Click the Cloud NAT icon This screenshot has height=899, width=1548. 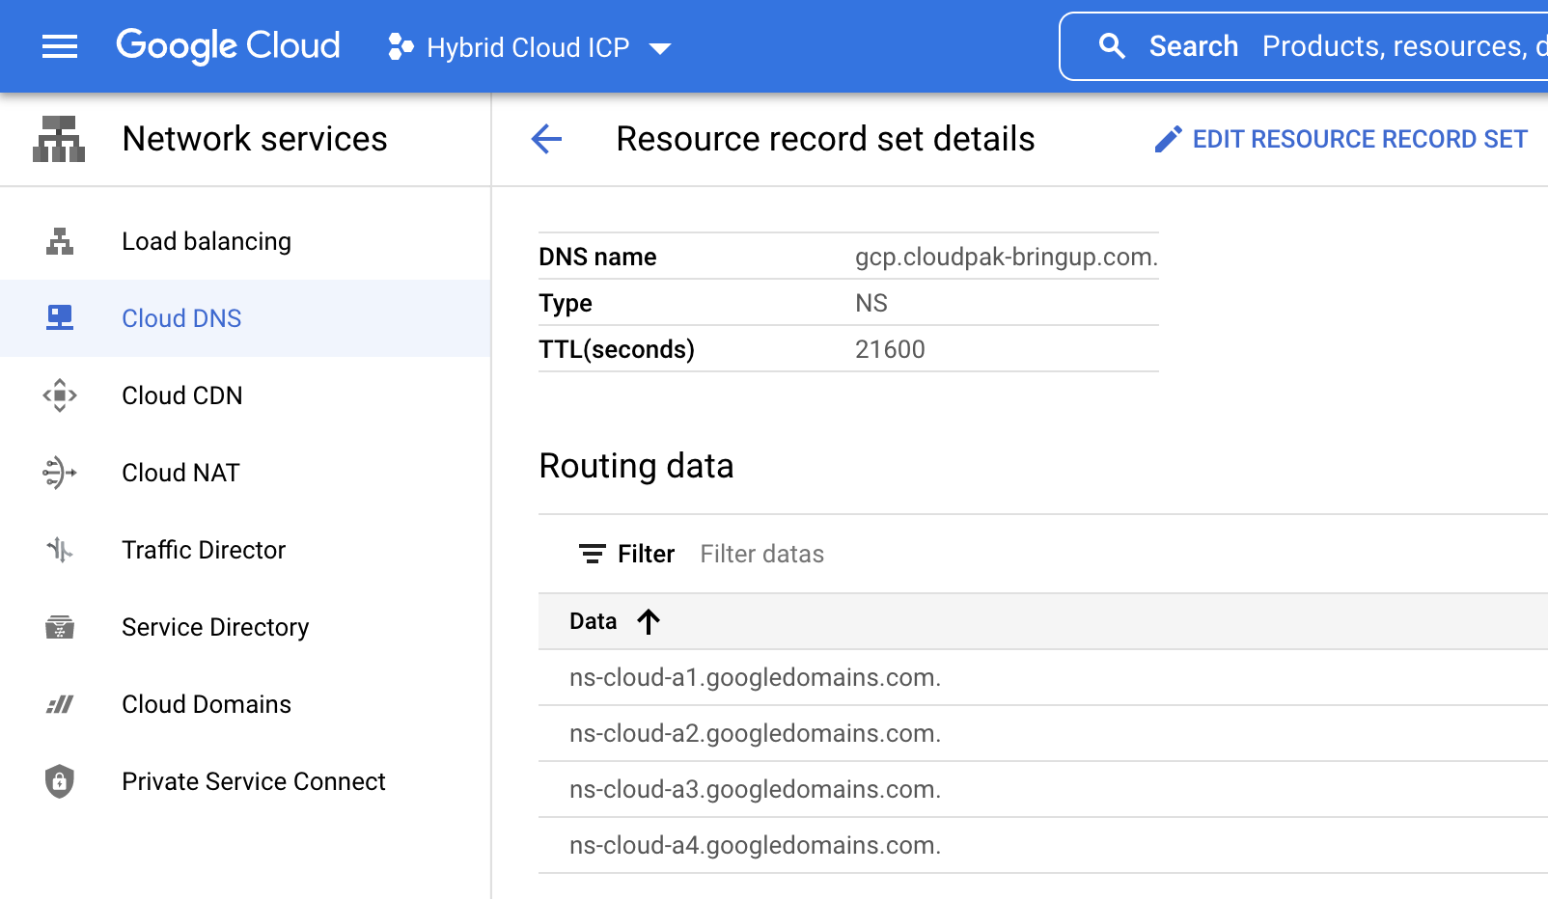point(60,473)
